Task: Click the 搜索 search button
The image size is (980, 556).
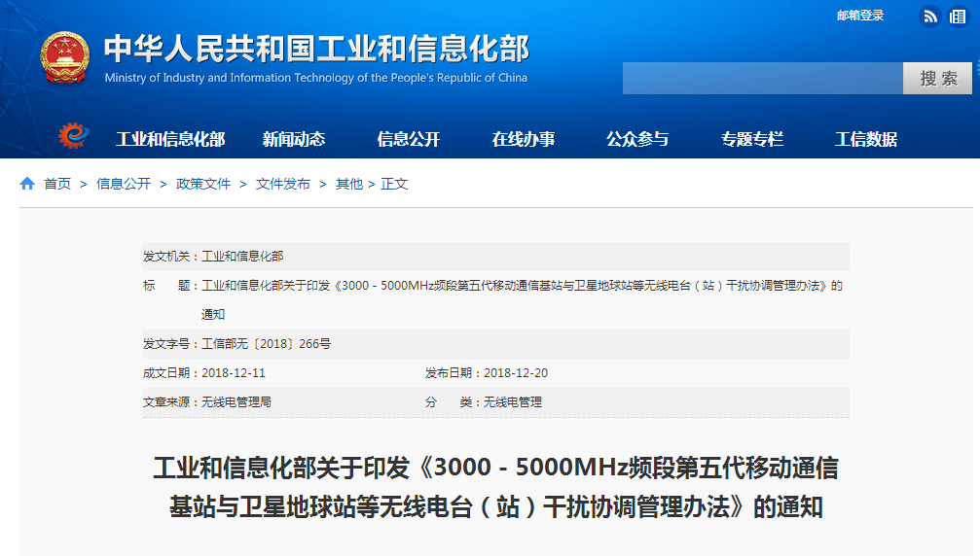Action: coord(937,78)
